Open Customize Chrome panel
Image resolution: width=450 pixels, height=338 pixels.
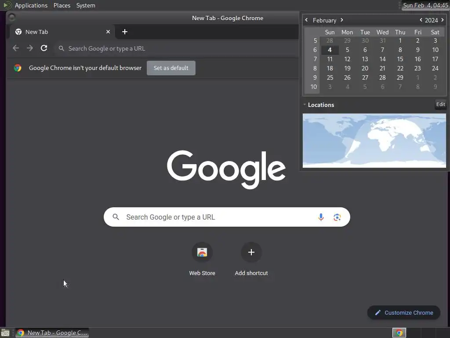click(x=404, y=312)
